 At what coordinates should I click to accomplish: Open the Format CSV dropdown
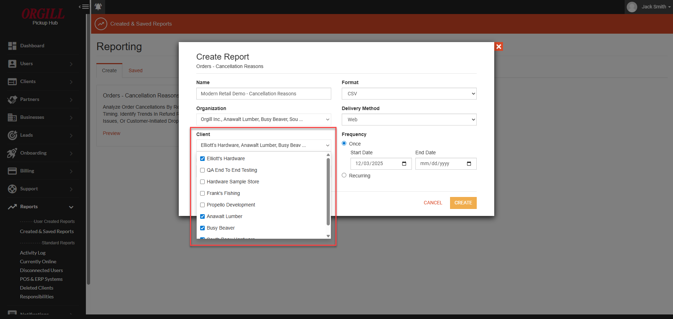coord(409,94)
